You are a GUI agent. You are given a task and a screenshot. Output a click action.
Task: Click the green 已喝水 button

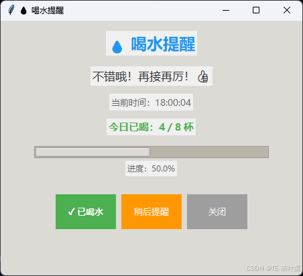click(x=86, y=212)
